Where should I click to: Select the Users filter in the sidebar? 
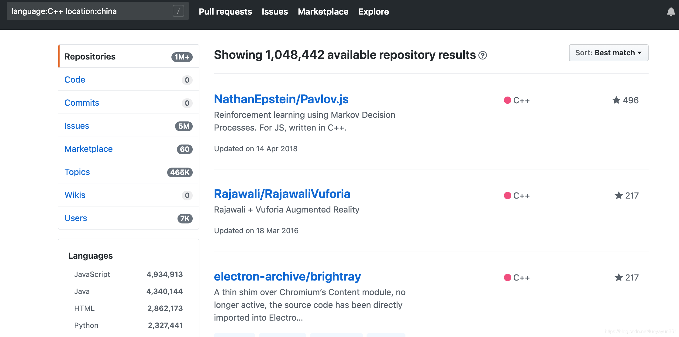pyautogui.click(x=76, y=218)
